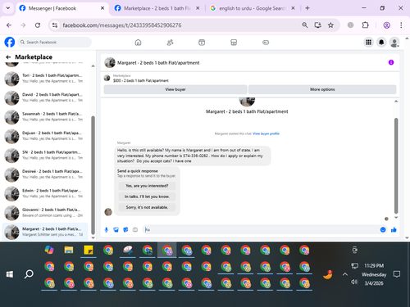Open the notifications bell icon
The width and height of the screenshot is (410, 307).
click(381, 43)
